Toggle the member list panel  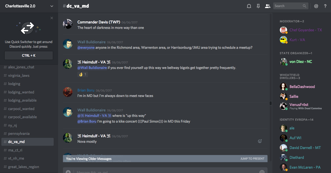coord(268,6)
